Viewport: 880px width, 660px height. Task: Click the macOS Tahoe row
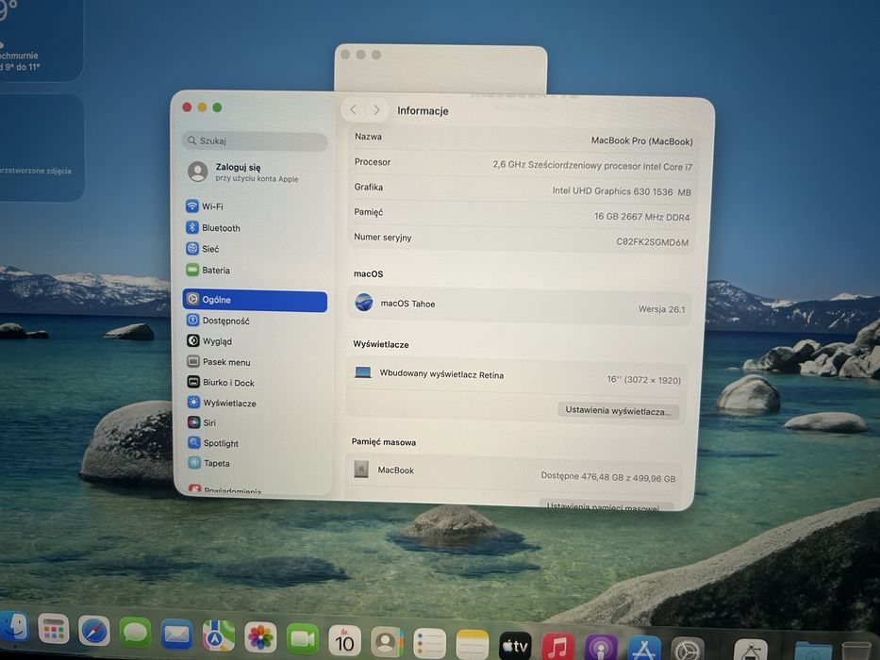pos(520,305)
